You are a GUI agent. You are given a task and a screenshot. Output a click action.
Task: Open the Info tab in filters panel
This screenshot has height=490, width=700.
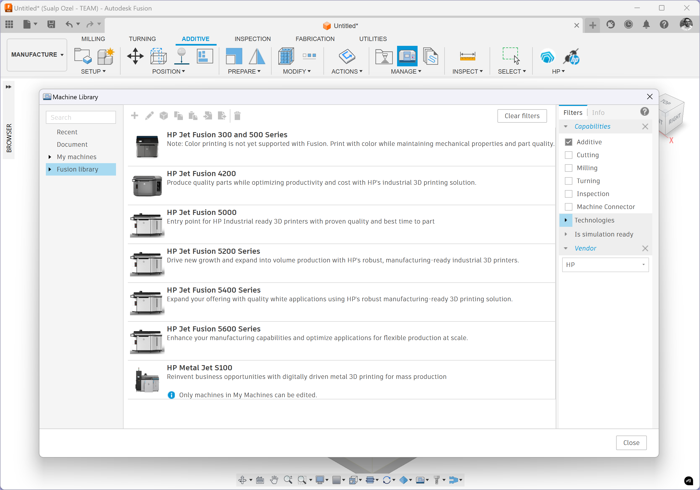pyautogui.click(x=598, y=112)
